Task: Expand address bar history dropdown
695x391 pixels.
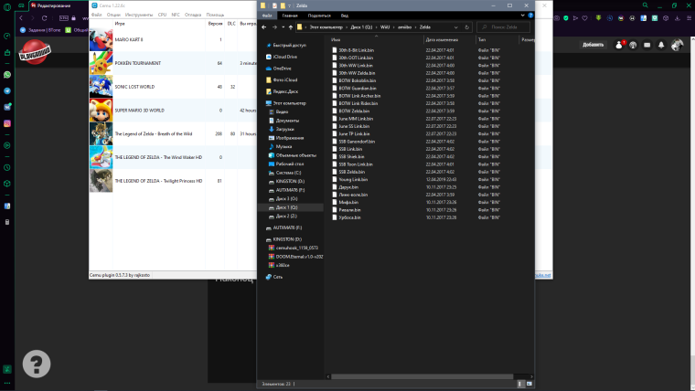Action: pyautogui.click(x=456, y=27)
